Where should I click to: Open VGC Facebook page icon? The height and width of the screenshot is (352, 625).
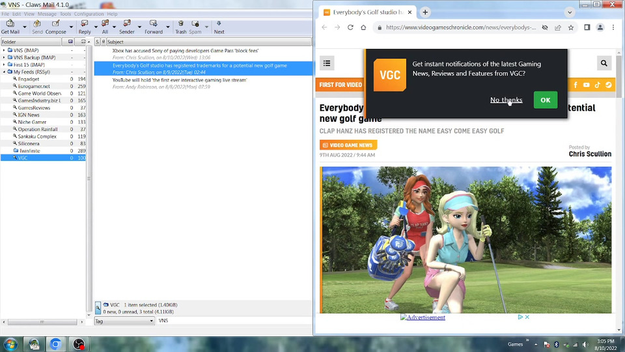576,85
